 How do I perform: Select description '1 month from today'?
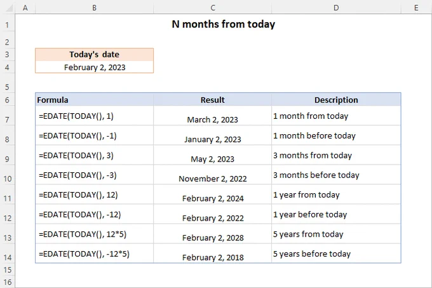(336, 116)
